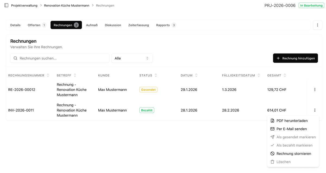The height and width of the screenshot is (173, 326).
Task: Click the magnifier icon in the search field
Action: pyautogui.click(x=15, y=58)
